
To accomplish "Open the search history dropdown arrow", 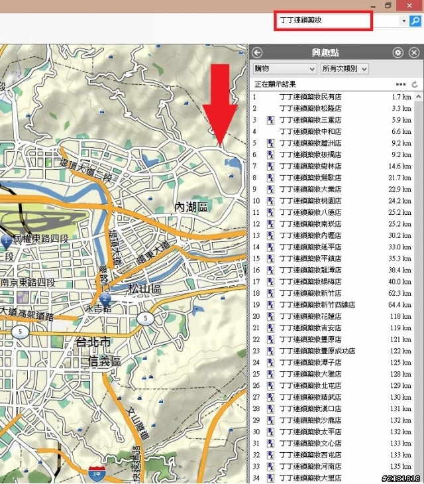I will pyautogui.click(x=403, y=21).
